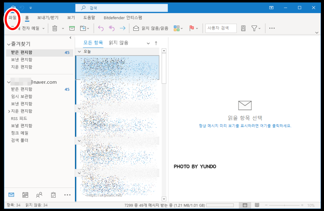Show 모든 항목 messages tab

coord(93,43)
